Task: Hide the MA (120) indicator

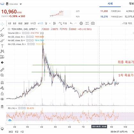Action: 28,44
